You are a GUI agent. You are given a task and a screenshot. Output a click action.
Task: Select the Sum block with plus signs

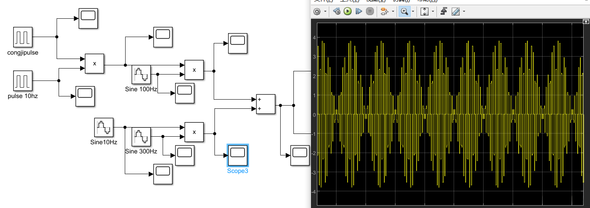tap(265, 104)
